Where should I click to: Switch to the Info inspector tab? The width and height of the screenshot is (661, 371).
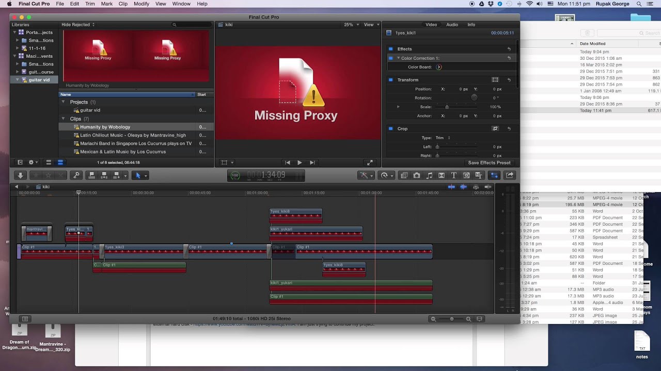471,25
